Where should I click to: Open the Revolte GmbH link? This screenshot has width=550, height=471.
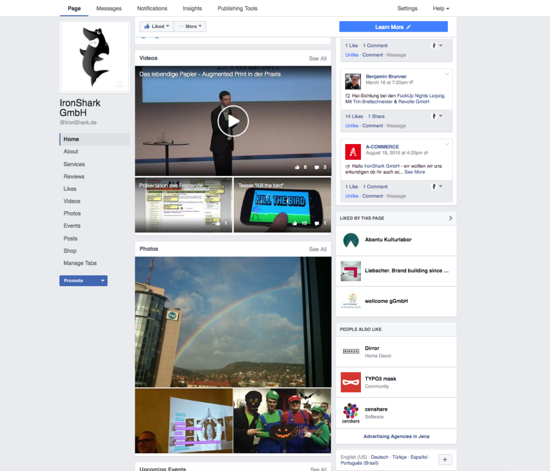[x=414, y=102]
